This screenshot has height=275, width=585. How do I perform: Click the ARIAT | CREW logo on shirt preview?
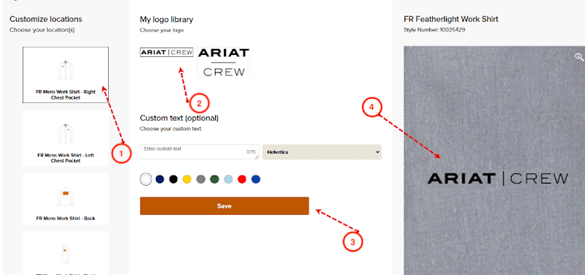[498, 178]
